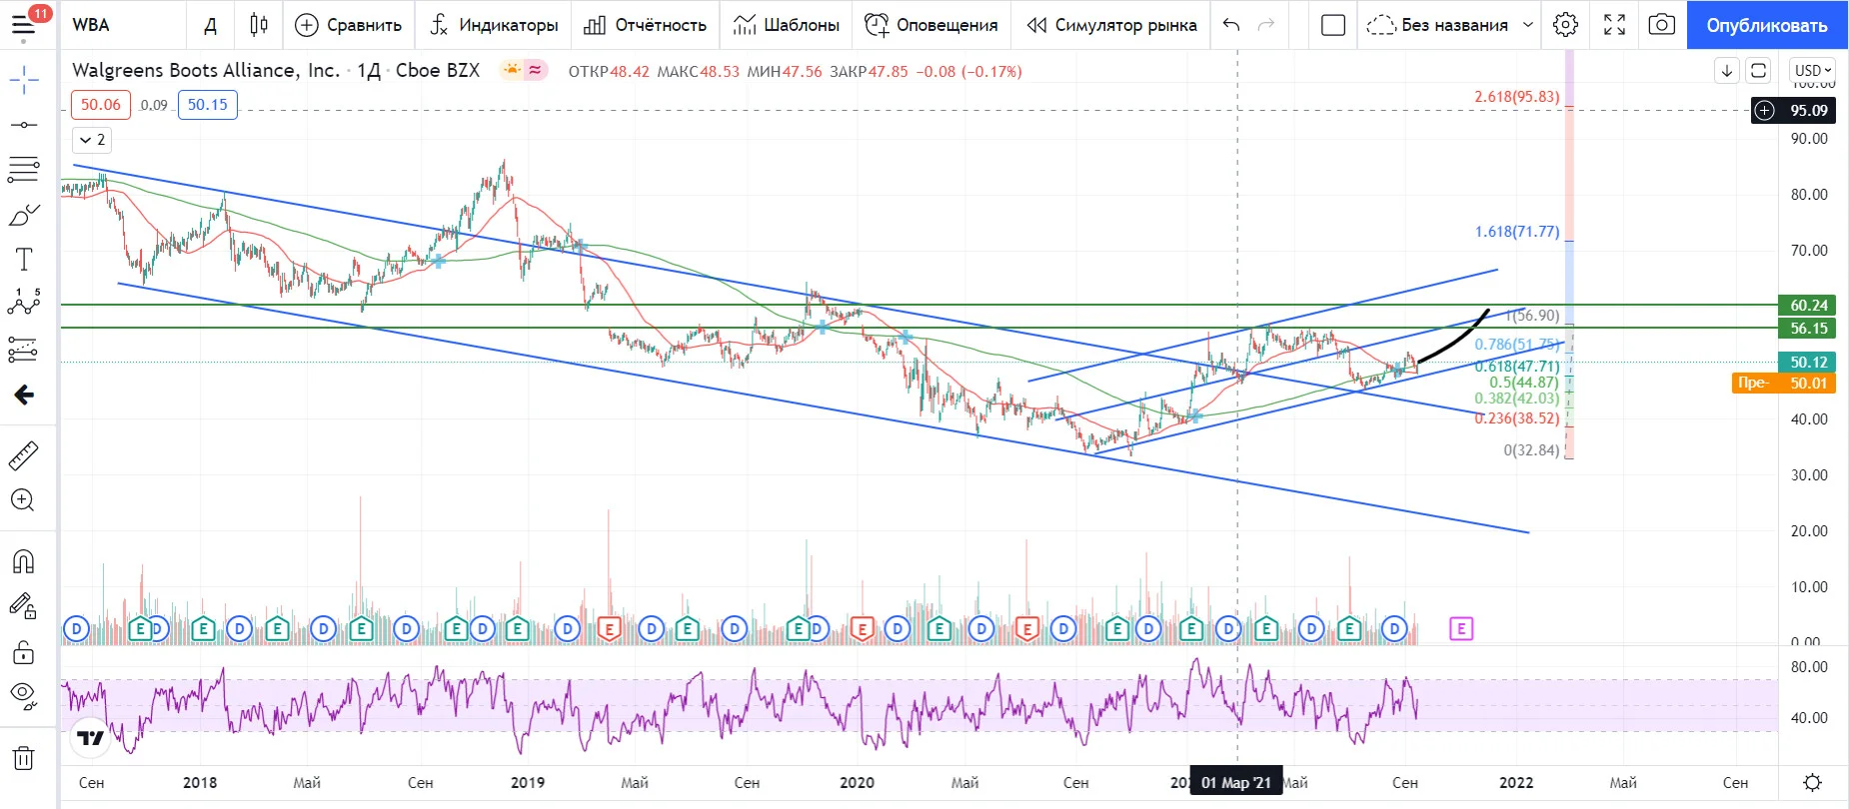Open the Индикаторы indicators dialog

tap(494, 25)
